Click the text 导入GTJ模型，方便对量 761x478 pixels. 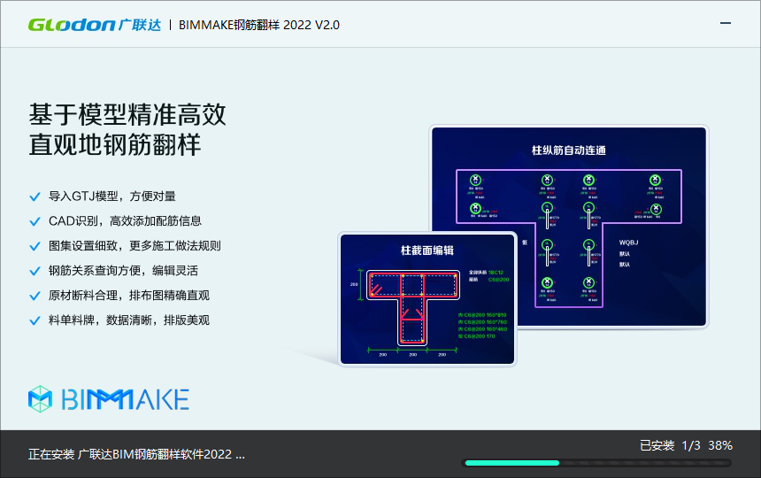(x=112, y=196)
